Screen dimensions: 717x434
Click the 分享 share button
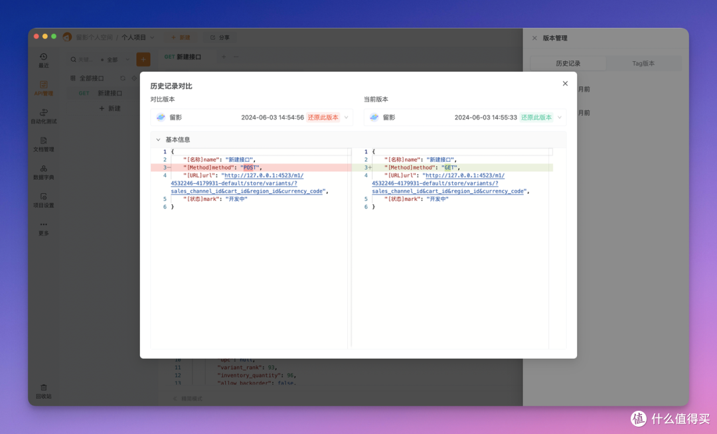click(x=220, y=37)
